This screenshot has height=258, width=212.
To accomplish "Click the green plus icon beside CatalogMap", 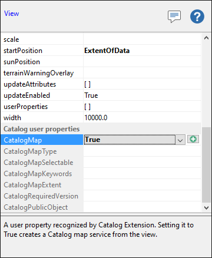I will tap(193, 139).
